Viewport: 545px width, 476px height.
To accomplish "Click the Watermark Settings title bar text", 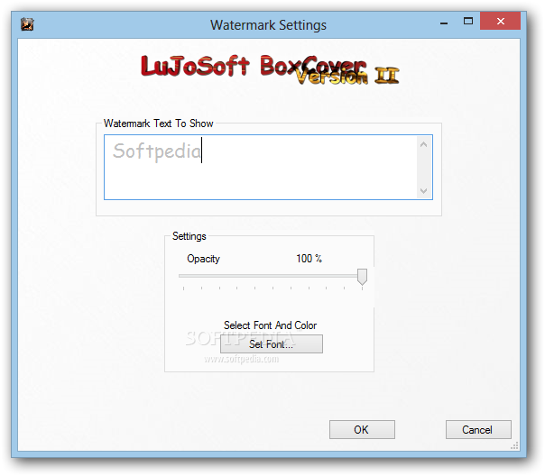I will tap(268, 25).
